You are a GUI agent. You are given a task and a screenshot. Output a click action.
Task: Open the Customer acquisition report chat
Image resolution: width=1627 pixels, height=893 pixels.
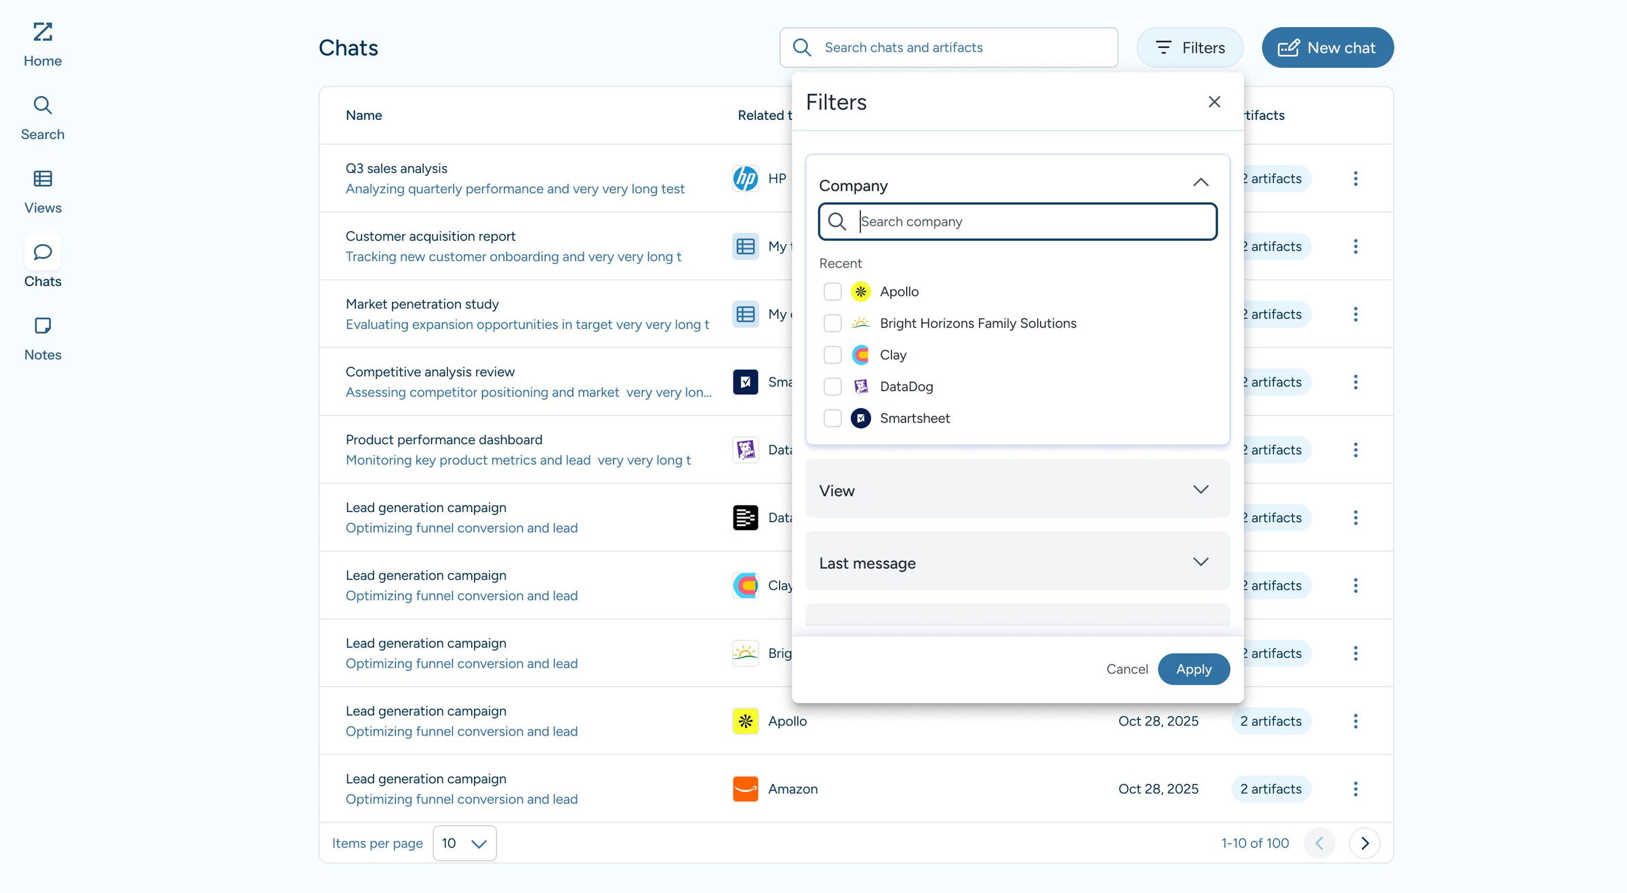pyautogui.click(x=430, y=236)
